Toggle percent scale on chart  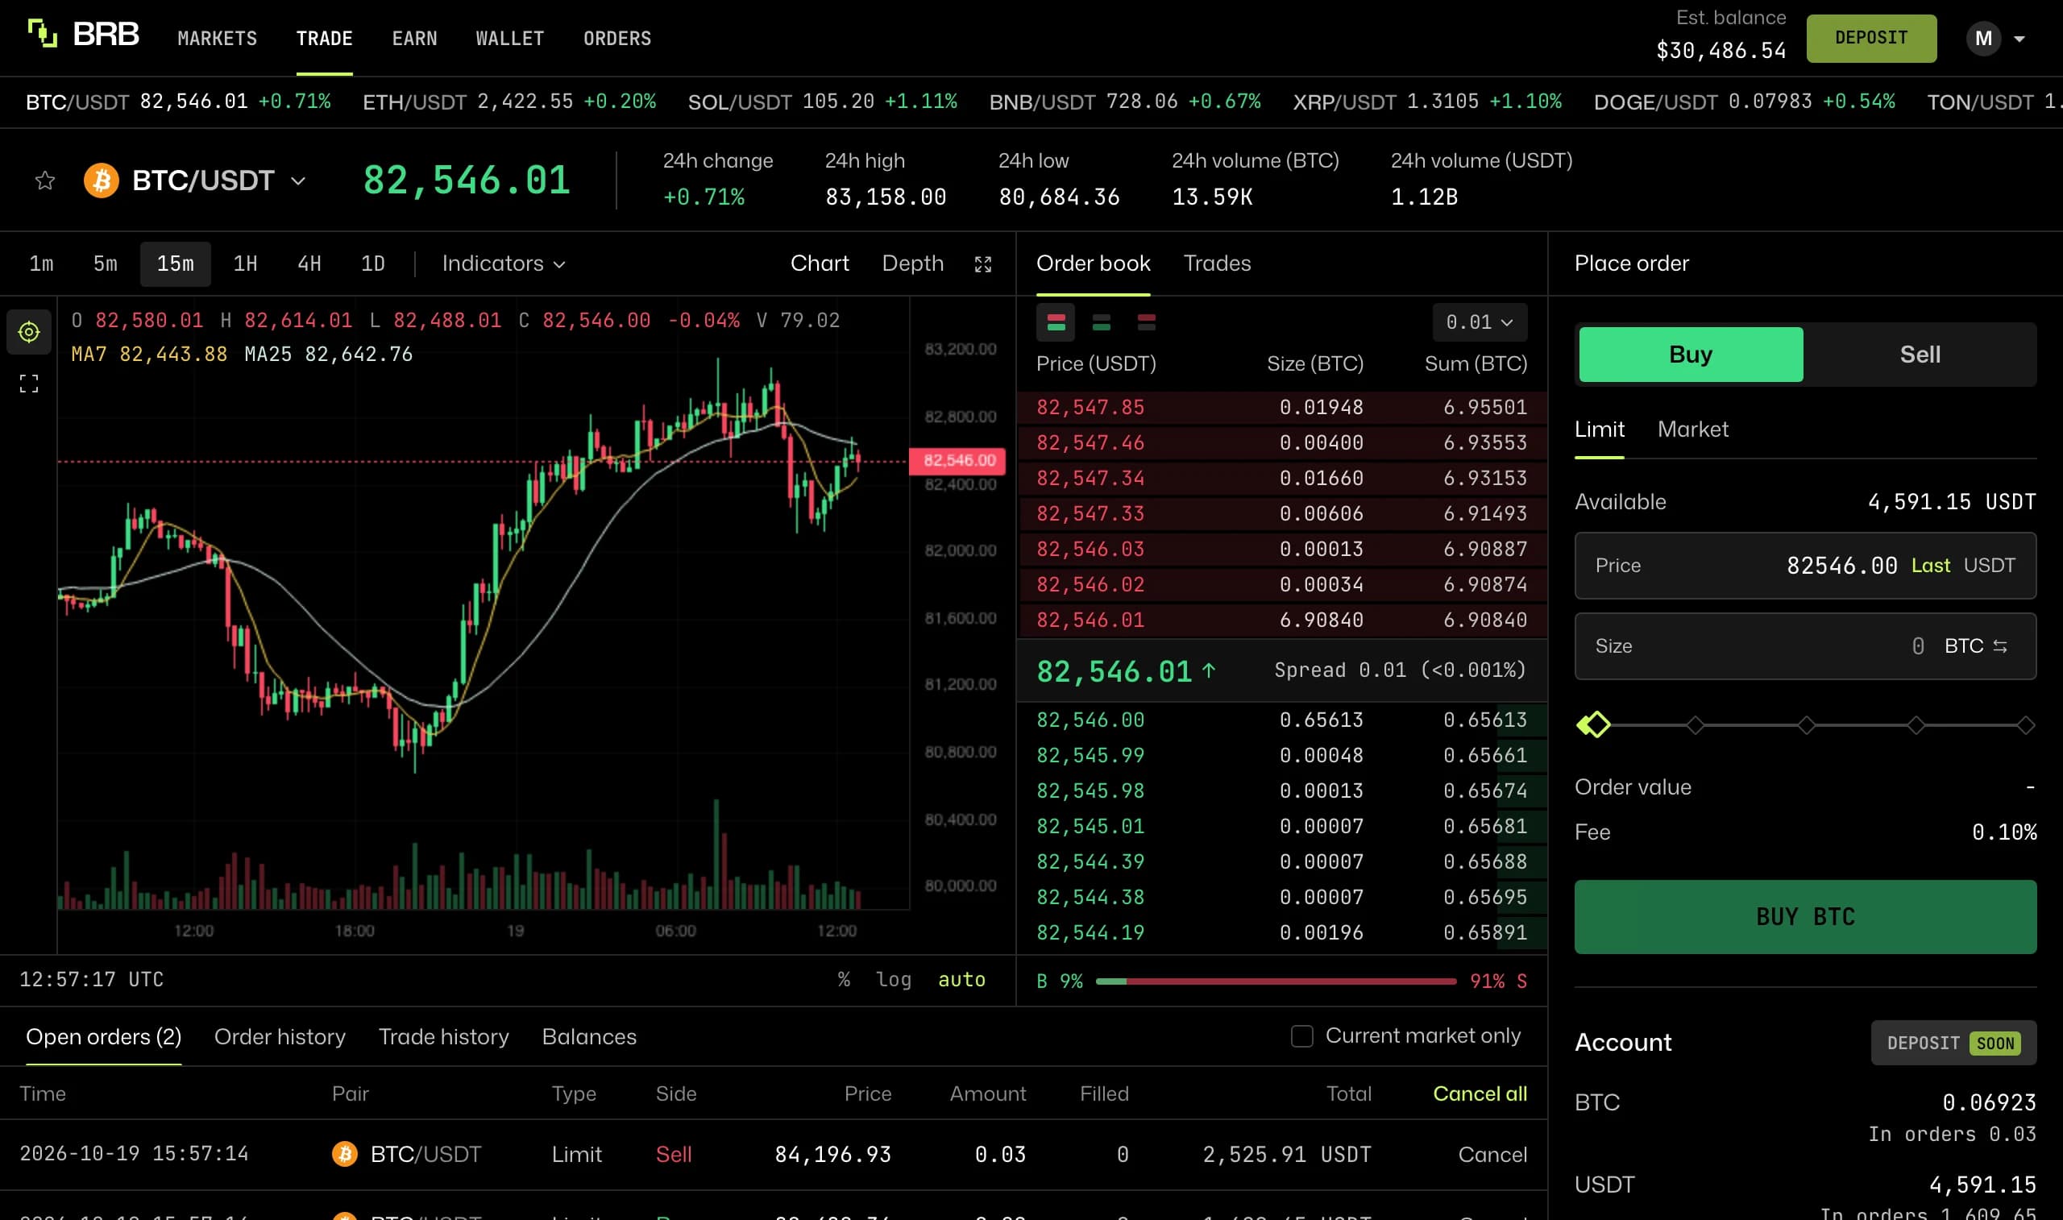click(x=844, y=979)
